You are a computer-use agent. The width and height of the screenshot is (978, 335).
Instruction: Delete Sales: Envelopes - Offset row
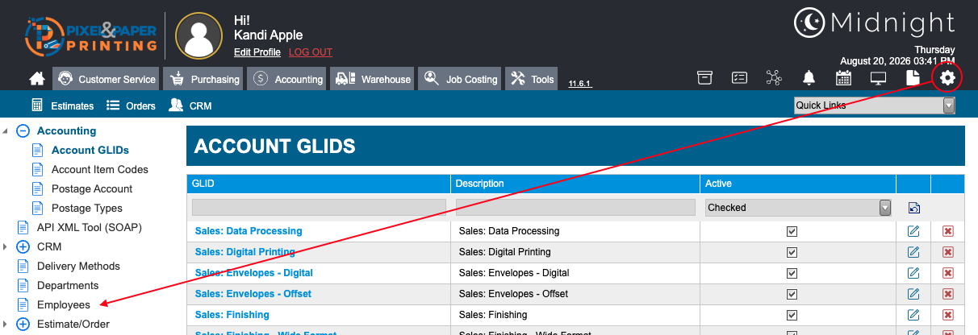click(x=948, y=294)
